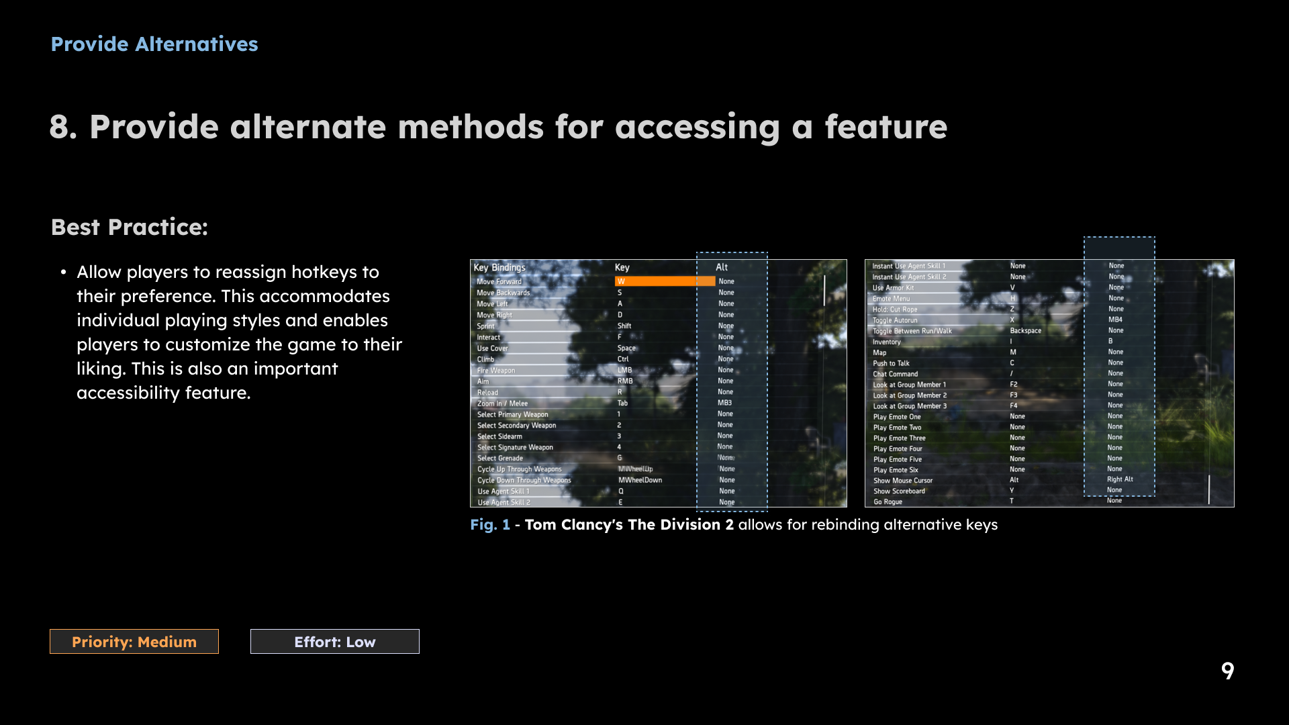The height and width of the screenshot is (725, 1289).
Task: Click the MB4 alt binding
Action: [x=1115, y=320]
